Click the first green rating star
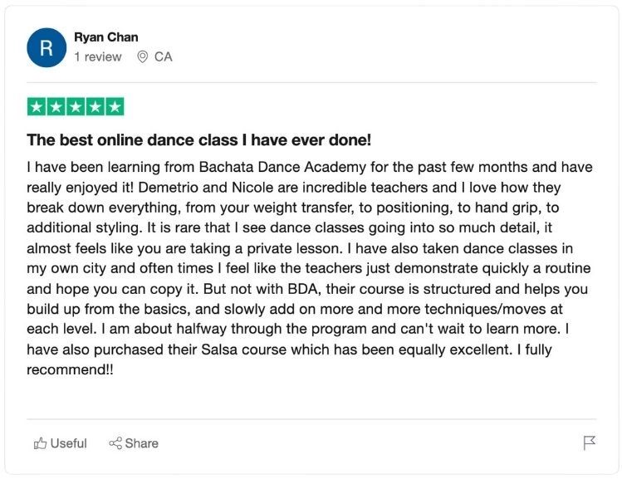This screenshot has width=622, height=479. coord(37,107)
